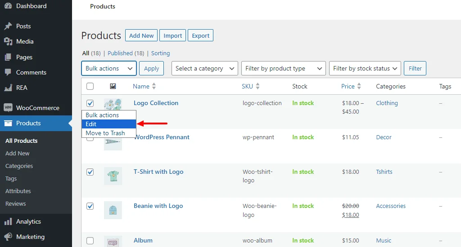Click the Import button
Viewport: 461px width, 247px height.
[x=172, y=35]
